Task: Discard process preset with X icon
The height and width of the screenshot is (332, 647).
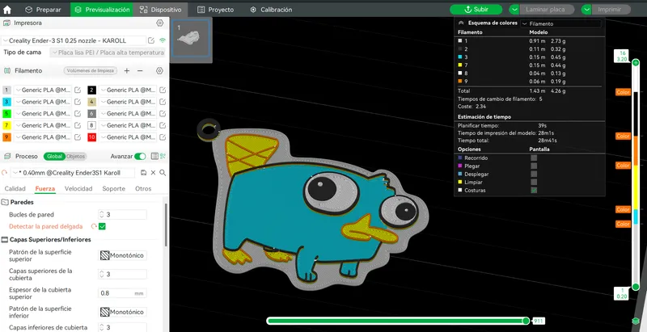Action: click(153, 173)
